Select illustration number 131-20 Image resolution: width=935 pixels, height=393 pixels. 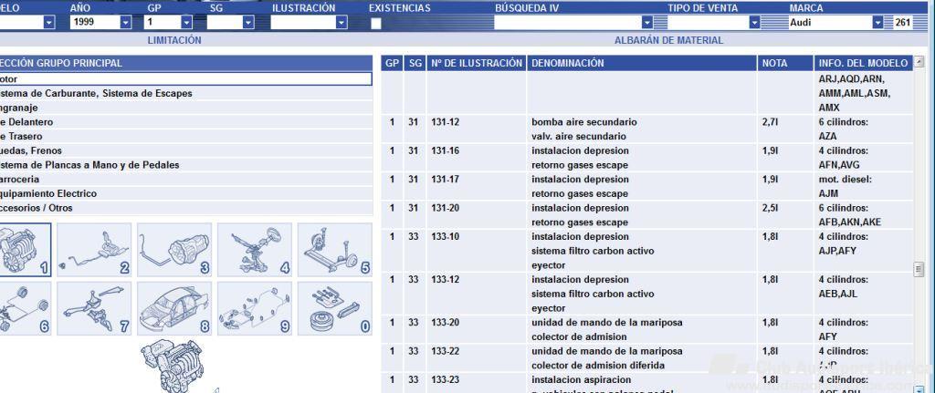[445, 208]
